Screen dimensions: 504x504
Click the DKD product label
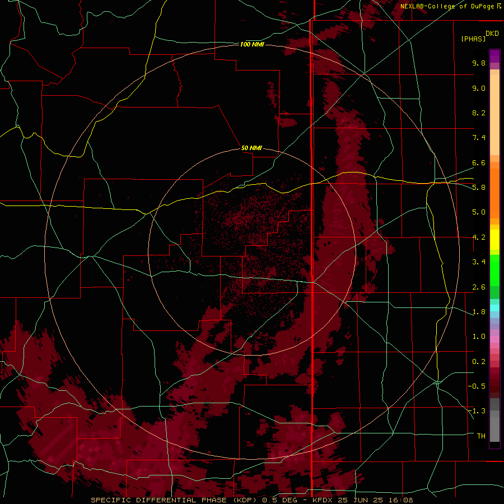point(492,33)
